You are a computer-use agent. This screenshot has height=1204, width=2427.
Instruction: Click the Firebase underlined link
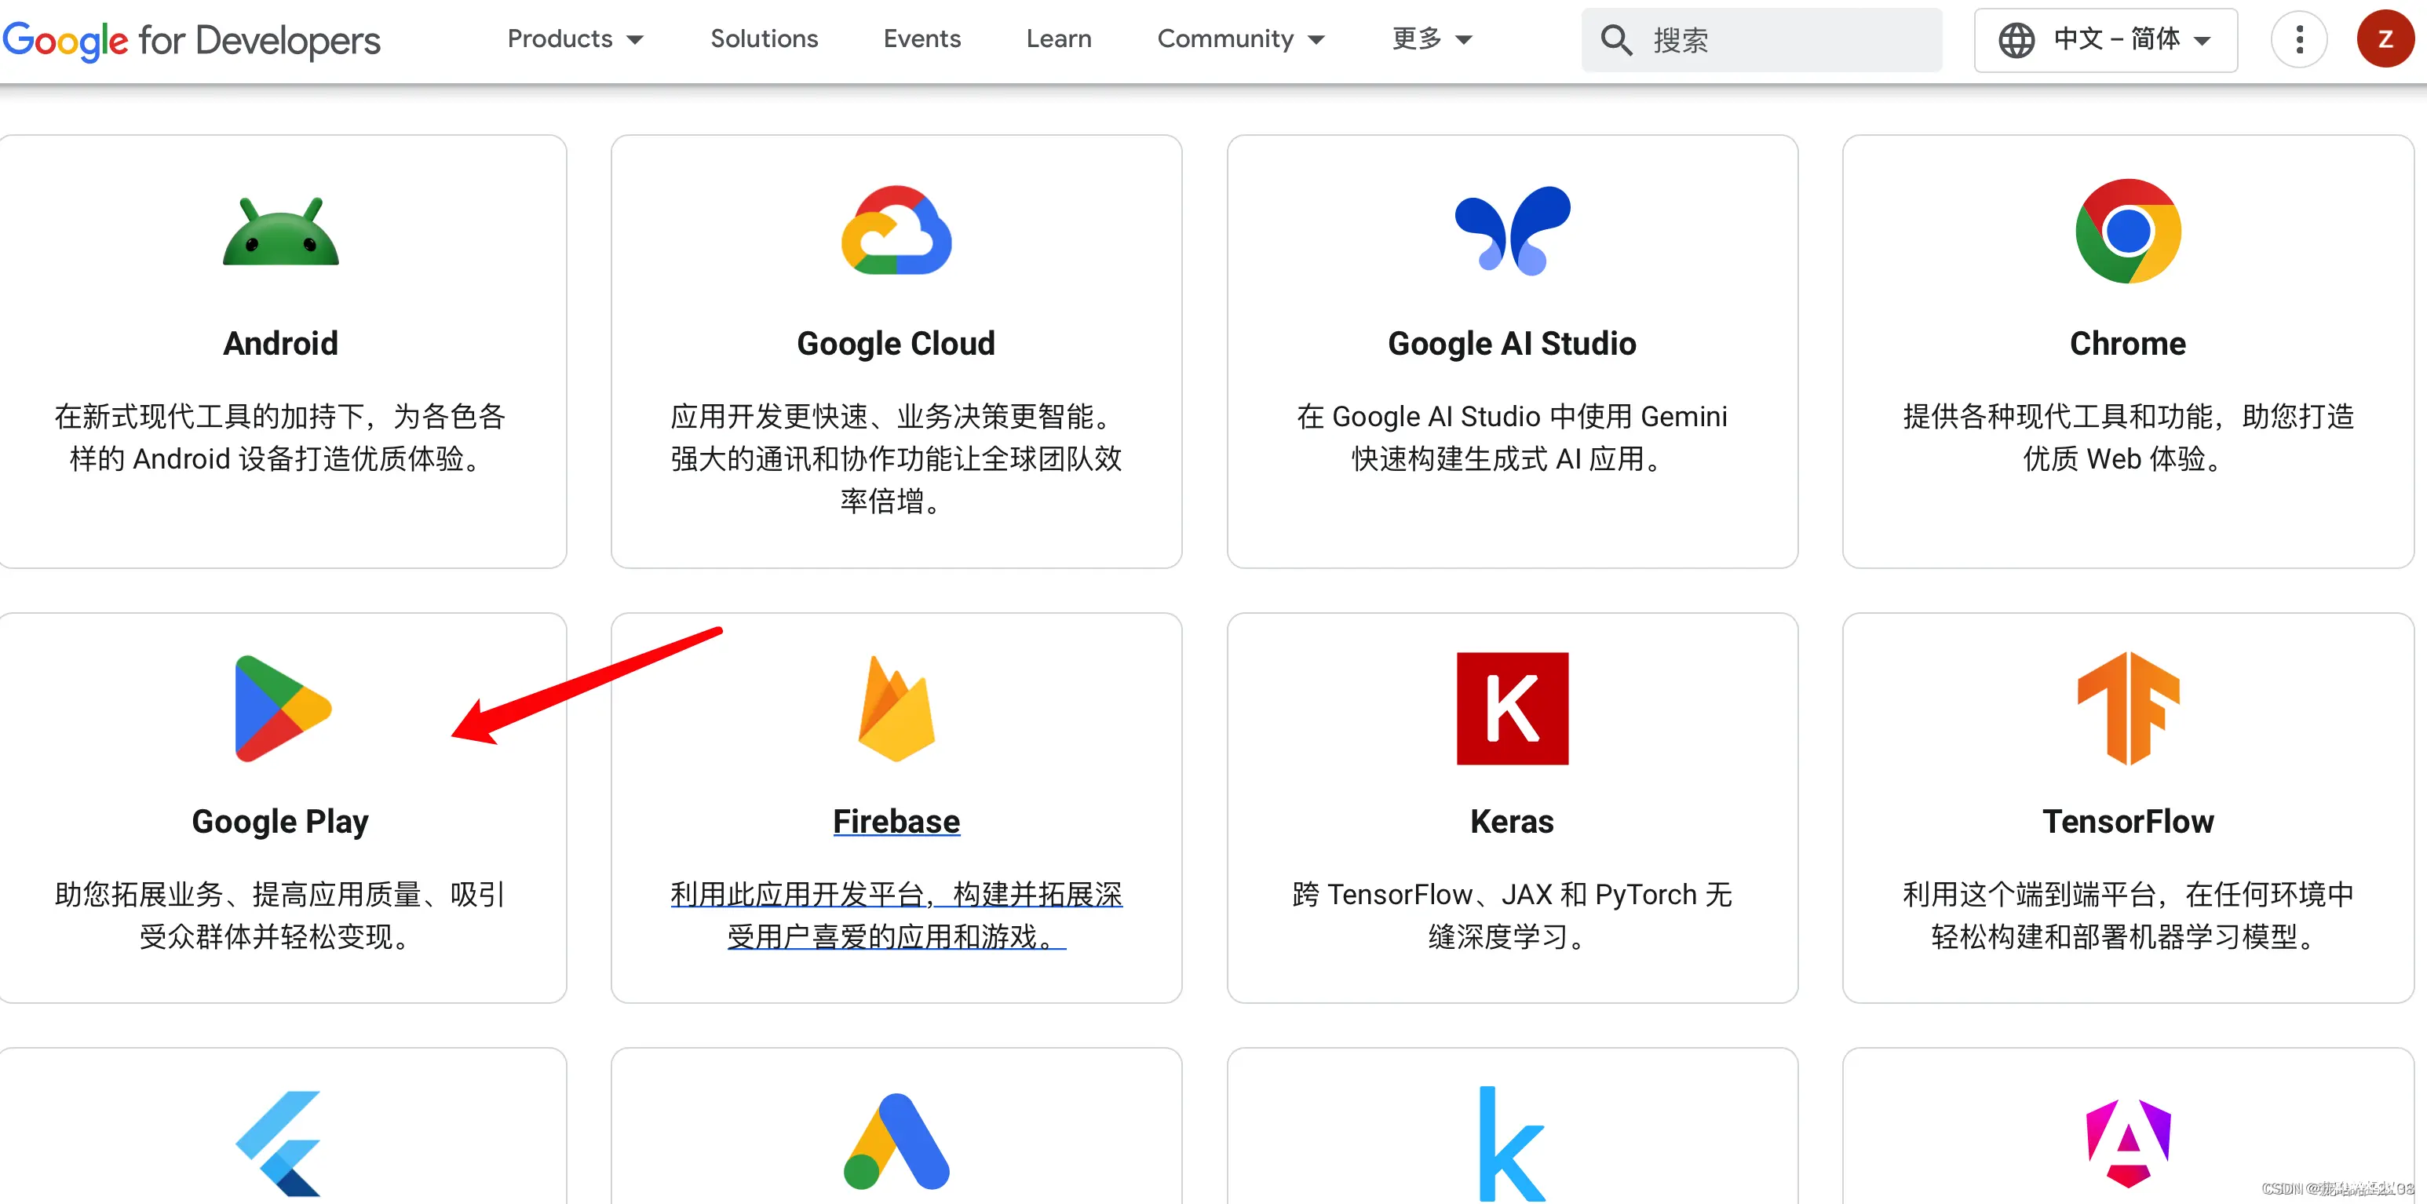click(895, 819)
